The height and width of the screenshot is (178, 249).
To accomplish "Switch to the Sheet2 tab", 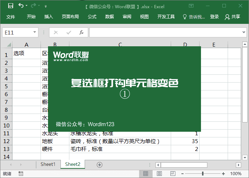I will (x=73, y=164).
